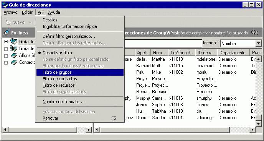
Task: Click the Guía de direcciones title icon
Action: [5, 5]
